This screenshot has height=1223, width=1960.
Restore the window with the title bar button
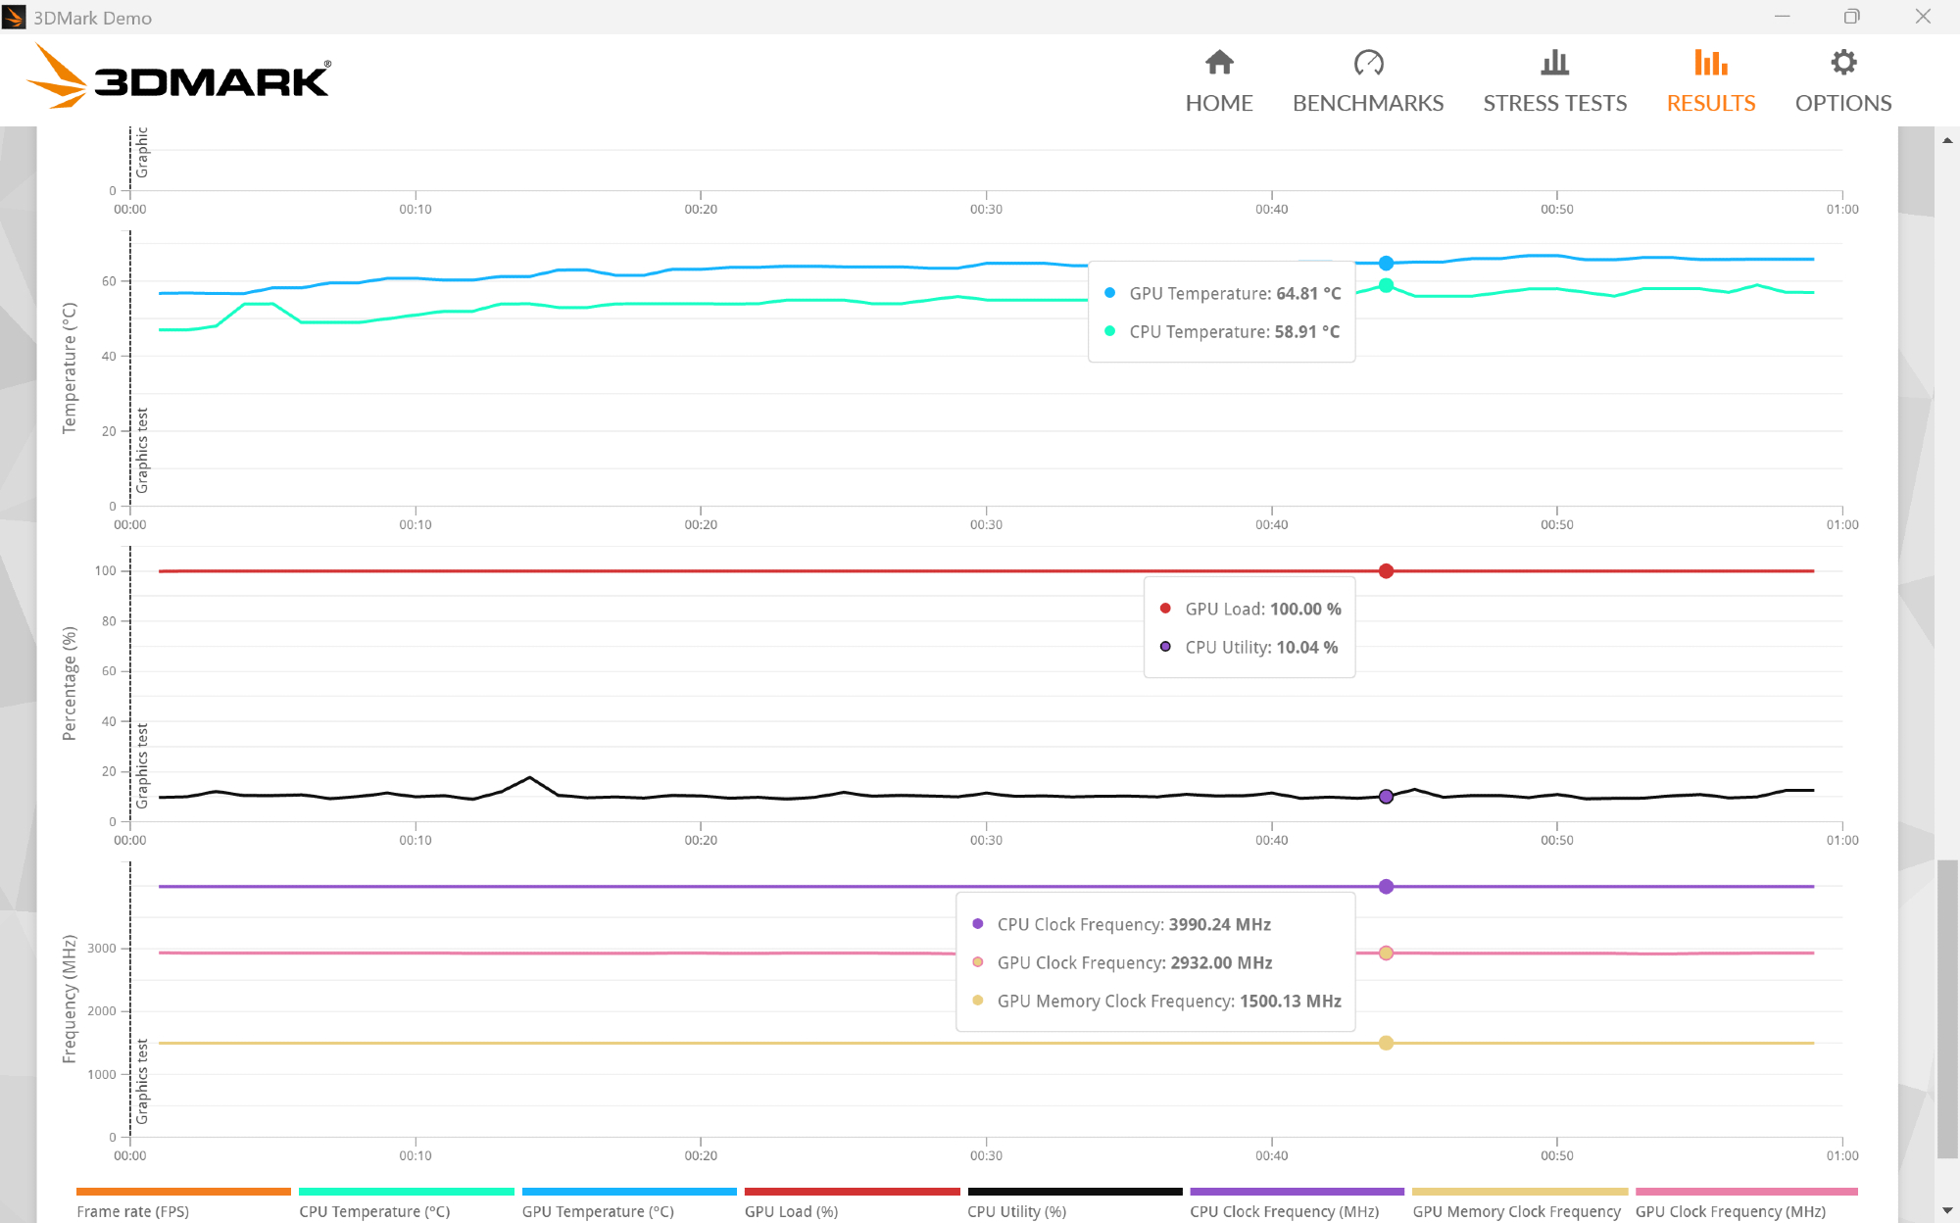(x=1851, y=17)
